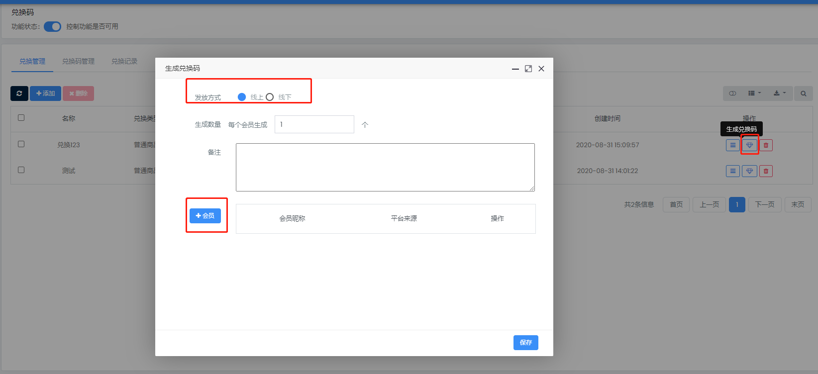Go to 下一页 next page
The width and height of the screenshot is (818, 374).
point(765,204)
